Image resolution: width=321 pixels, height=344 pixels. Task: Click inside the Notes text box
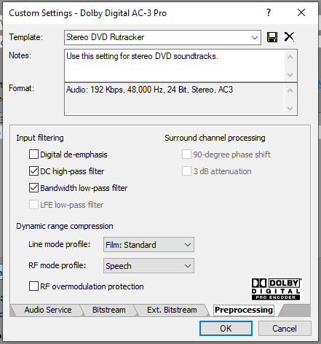point(175,66)
